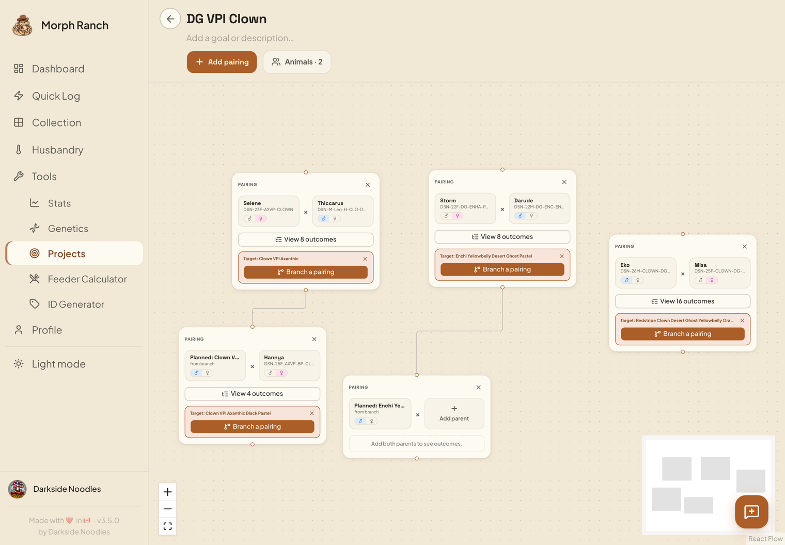The image size is (785, 545).
Task: Click the Add pairing button
Action: click(222, 62)
